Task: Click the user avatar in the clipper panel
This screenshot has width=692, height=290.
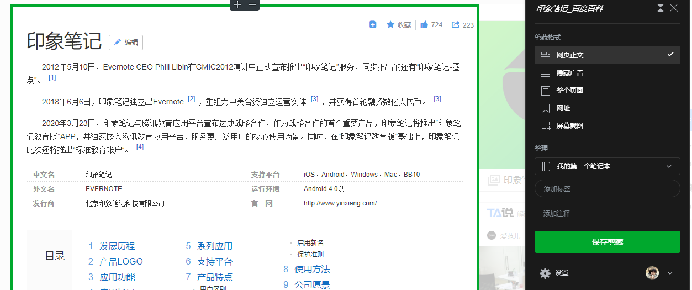Action: click(653, 272)
